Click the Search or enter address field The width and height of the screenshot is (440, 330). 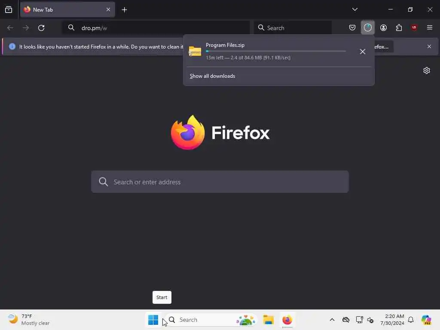pyautogui.click(x=220, y=182)
